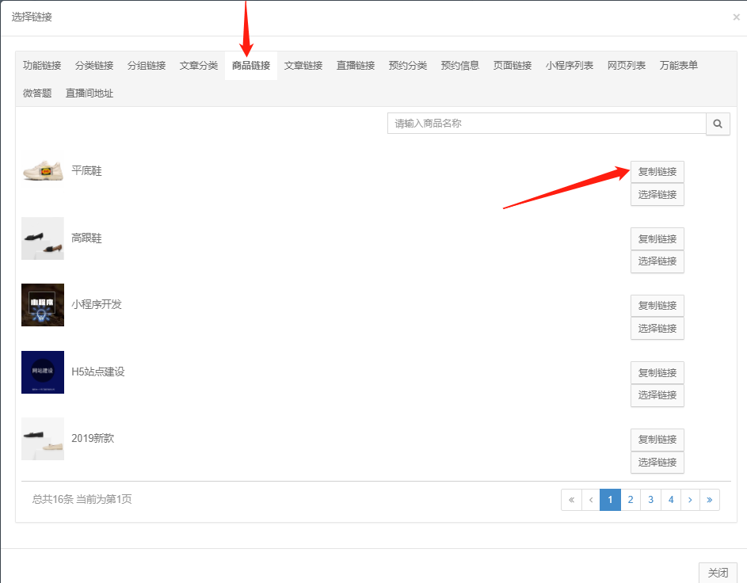Click the 总共16条 当前为第1页 status text
Screen dimensions: 747x583
tap(82, 499)
